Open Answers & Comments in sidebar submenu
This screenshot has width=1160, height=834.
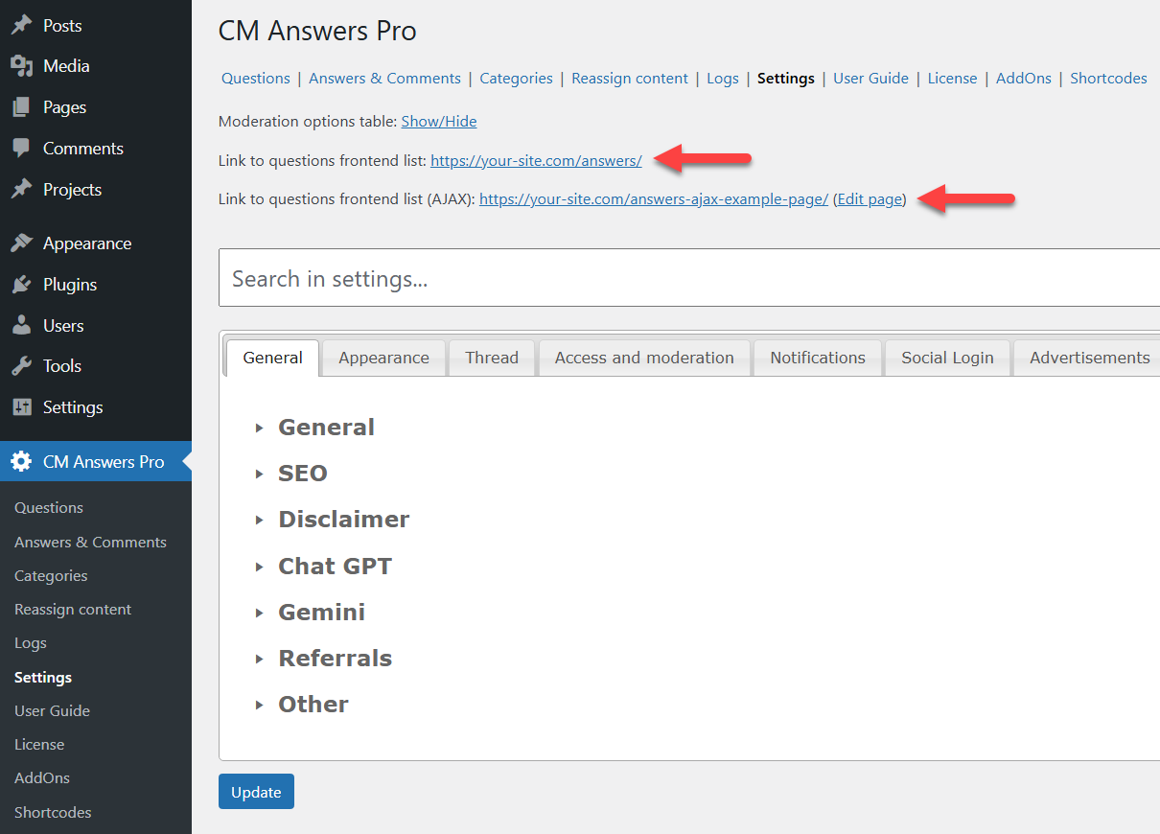[x=90, y=543]
